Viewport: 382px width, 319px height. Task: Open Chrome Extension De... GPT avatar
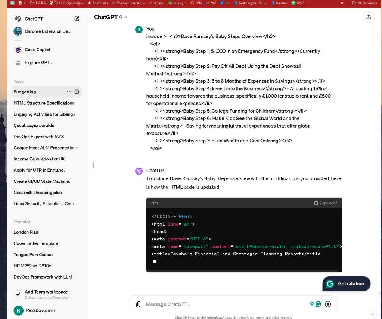[x=18, y=31]
